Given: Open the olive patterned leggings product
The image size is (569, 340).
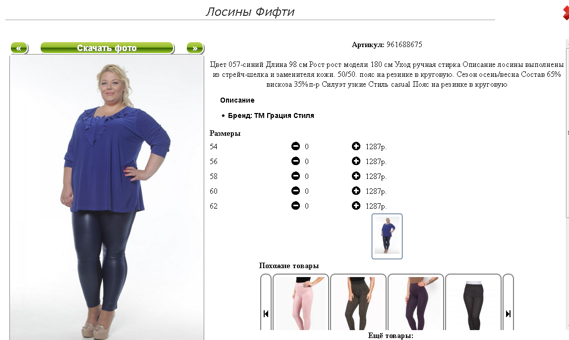Looking at the screenshot, I should pos(358,303).
